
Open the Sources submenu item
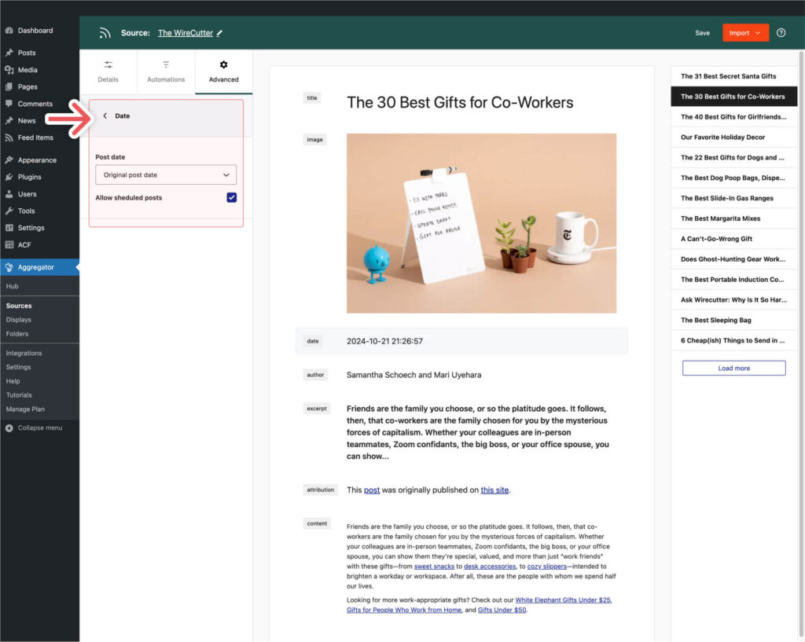(19, 306)
